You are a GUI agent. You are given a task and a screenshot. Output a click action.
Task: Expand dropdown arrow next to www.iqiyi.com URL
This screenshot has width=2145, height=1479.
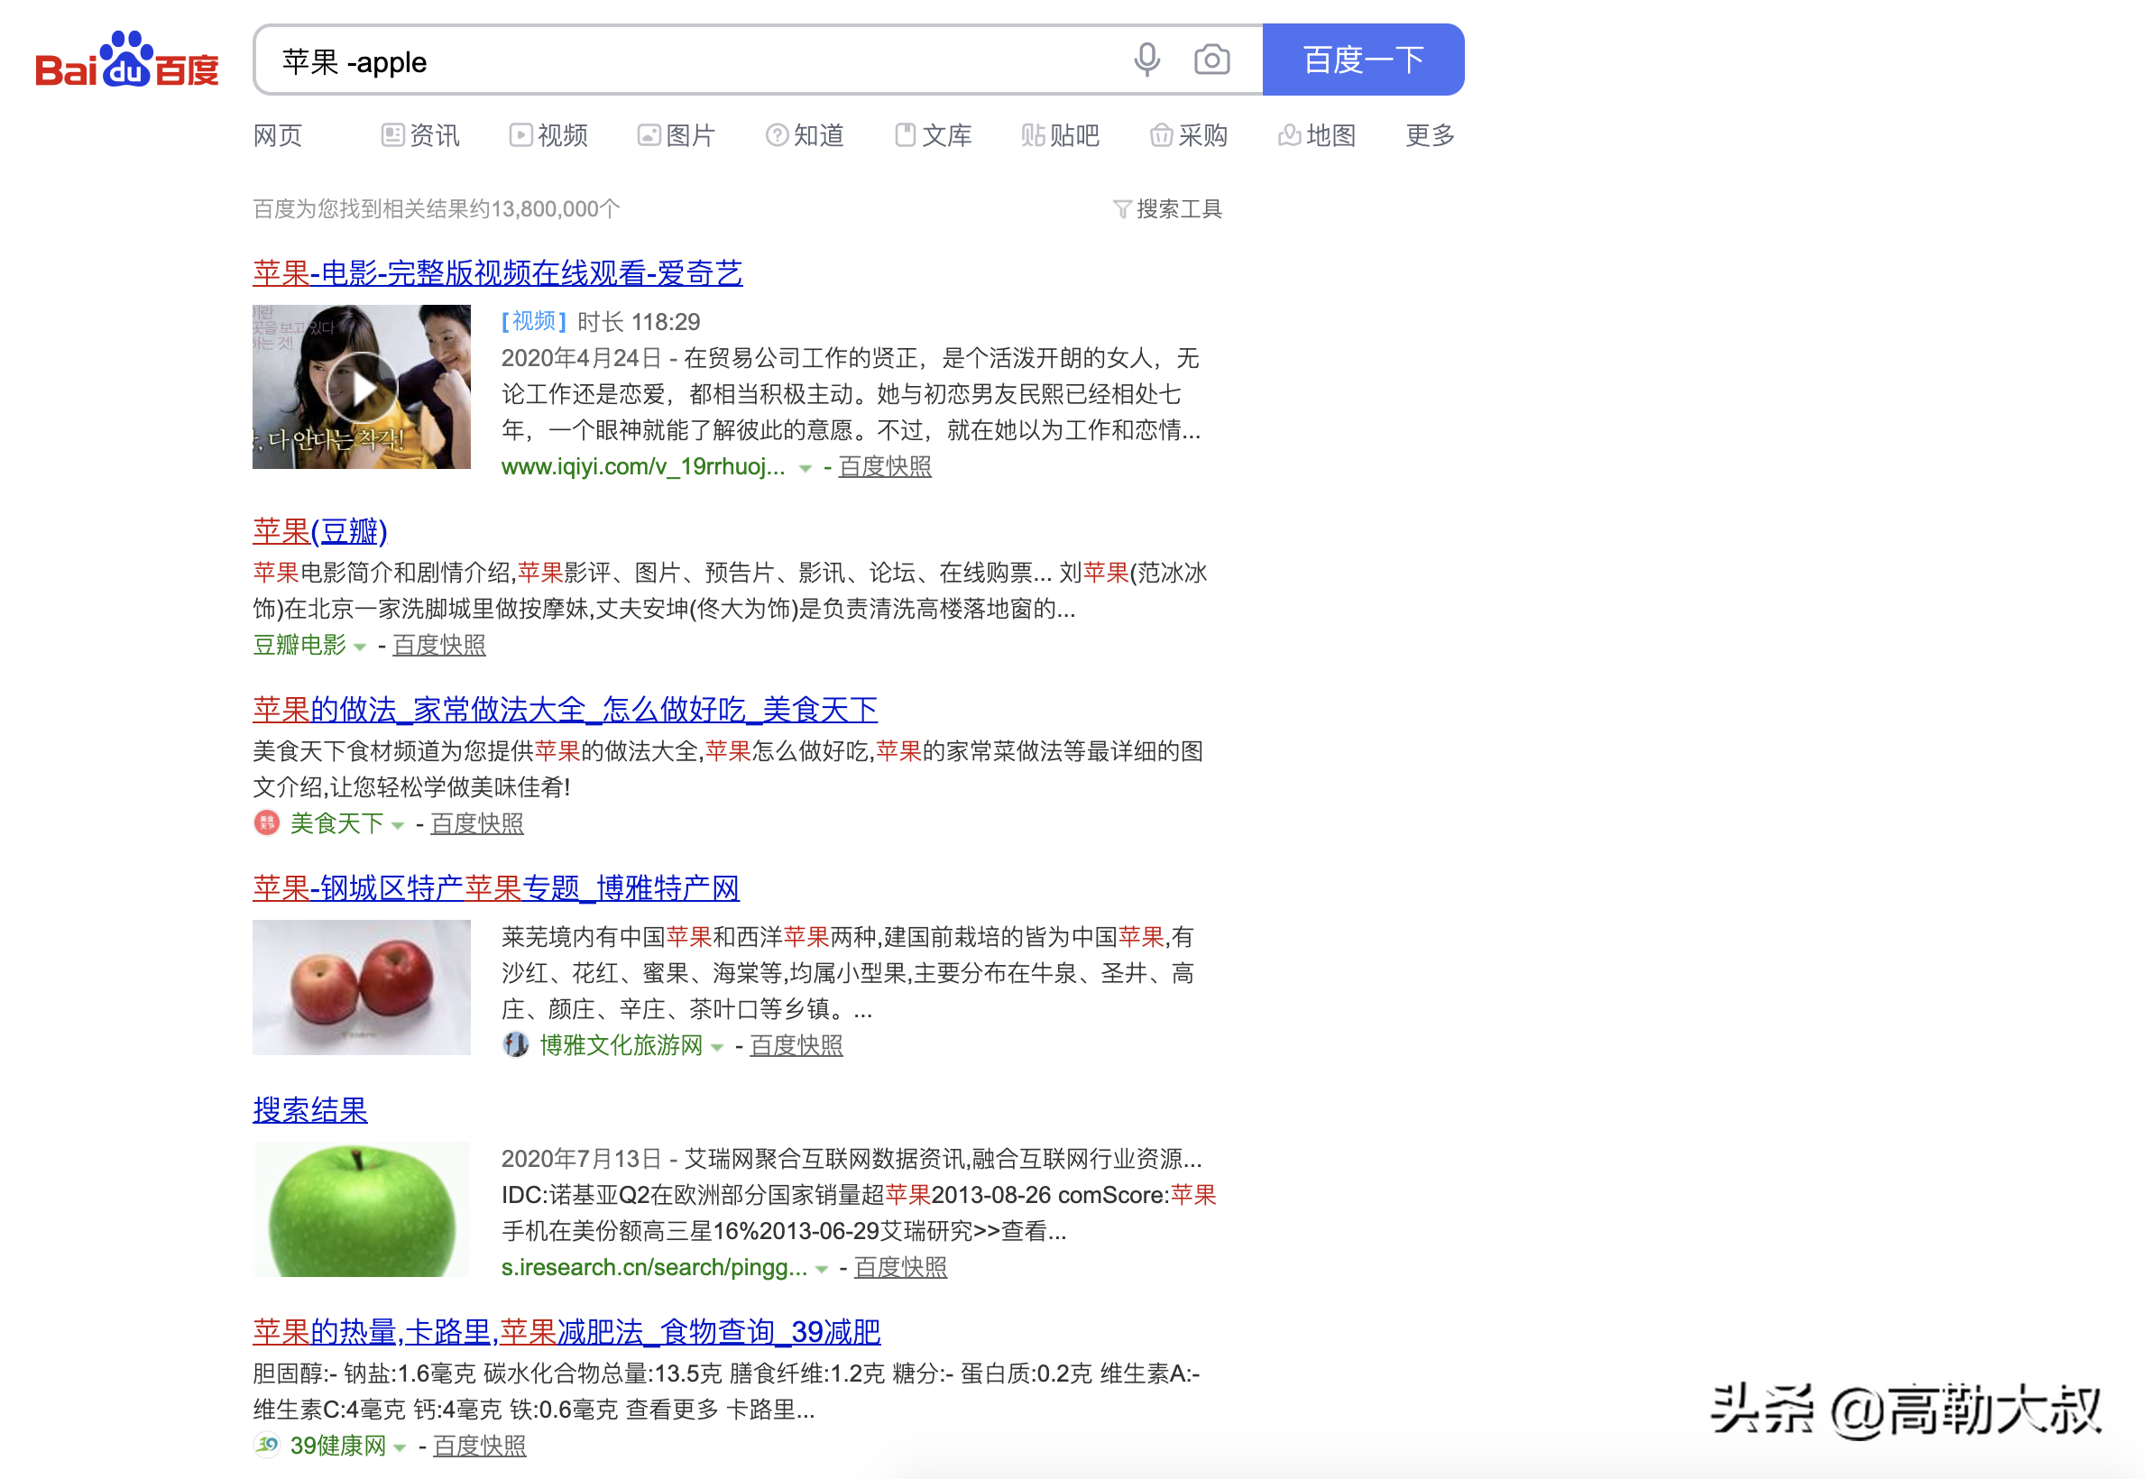pos(806,469)
